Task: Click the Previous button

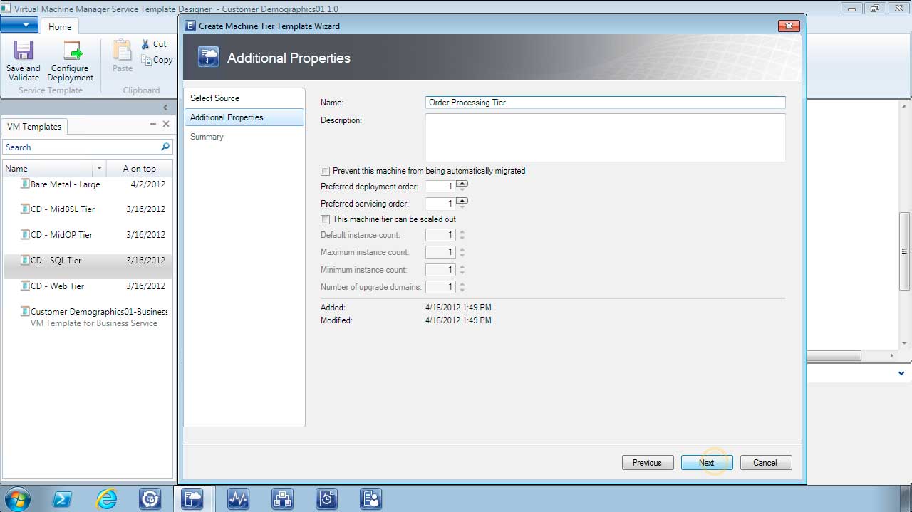Action: (647, 463)
